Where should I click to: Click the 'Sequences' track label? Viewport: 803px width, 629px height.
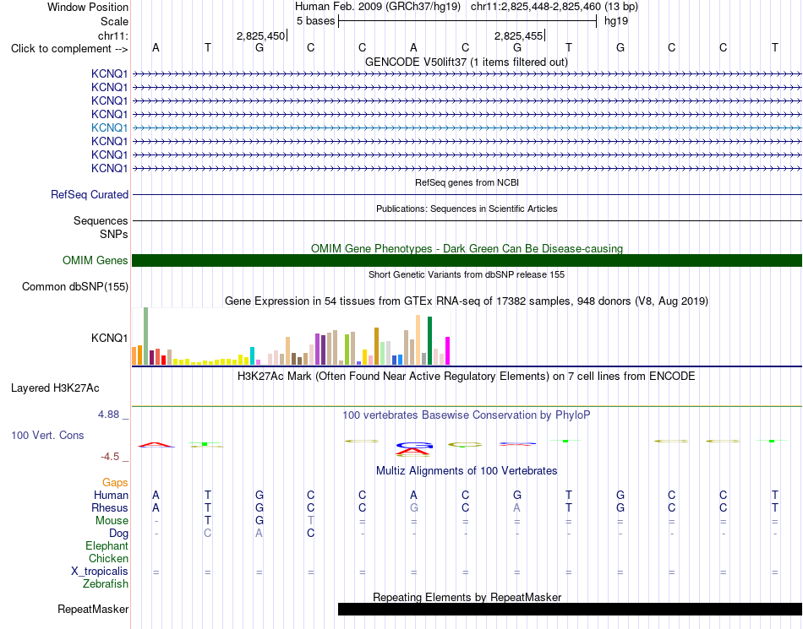[x=101, y=221]
